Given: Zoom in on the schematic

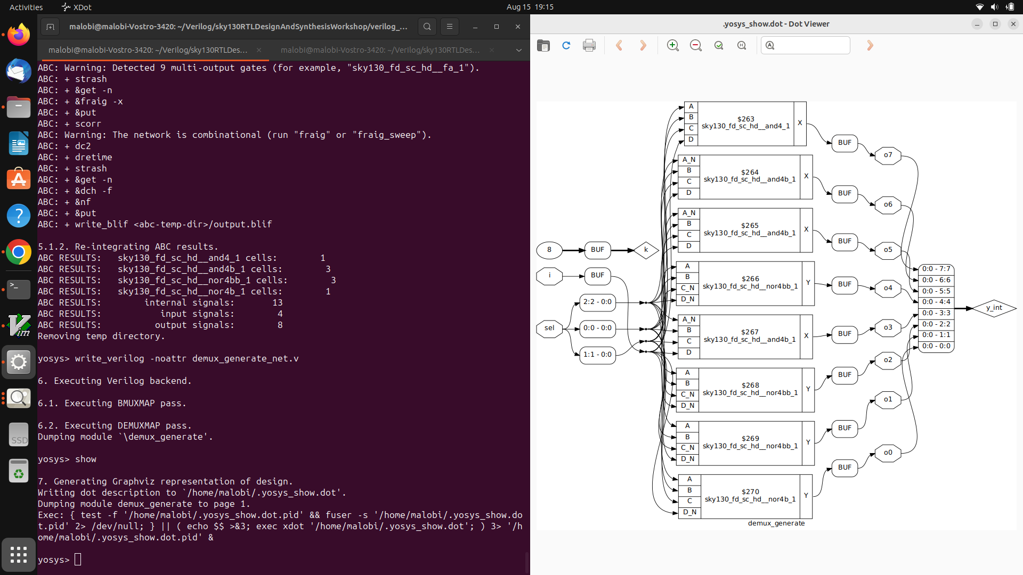Looking at the screenshot, I should tap(672, 45).
